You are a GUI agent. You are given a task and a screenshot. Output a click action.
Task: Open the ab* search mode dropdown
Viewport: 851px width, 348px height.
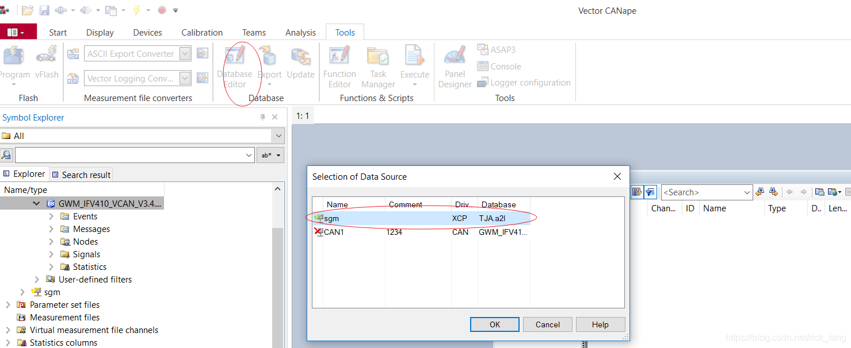(x=270, y=155)
